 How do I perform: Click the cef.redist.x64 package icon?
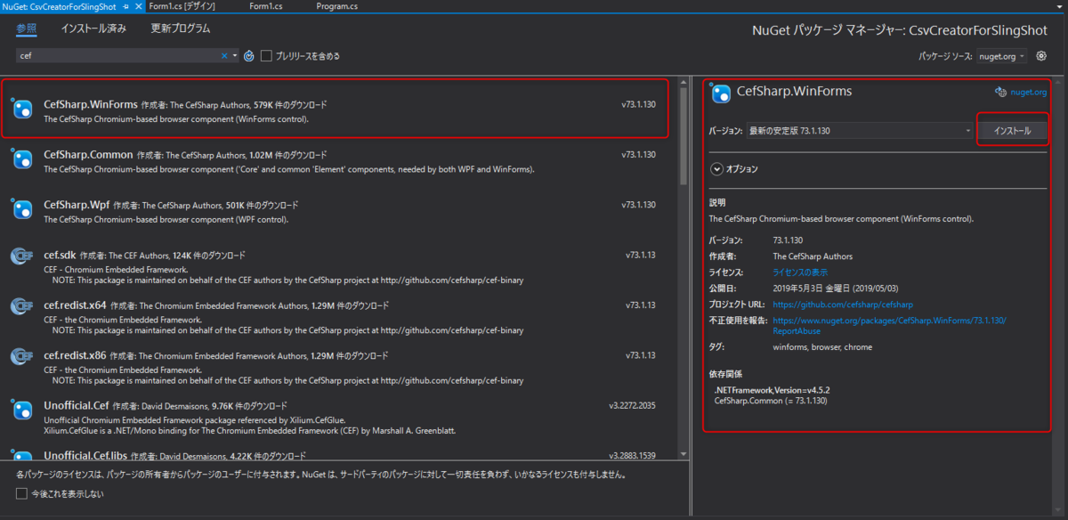click(x=22, y=306)
